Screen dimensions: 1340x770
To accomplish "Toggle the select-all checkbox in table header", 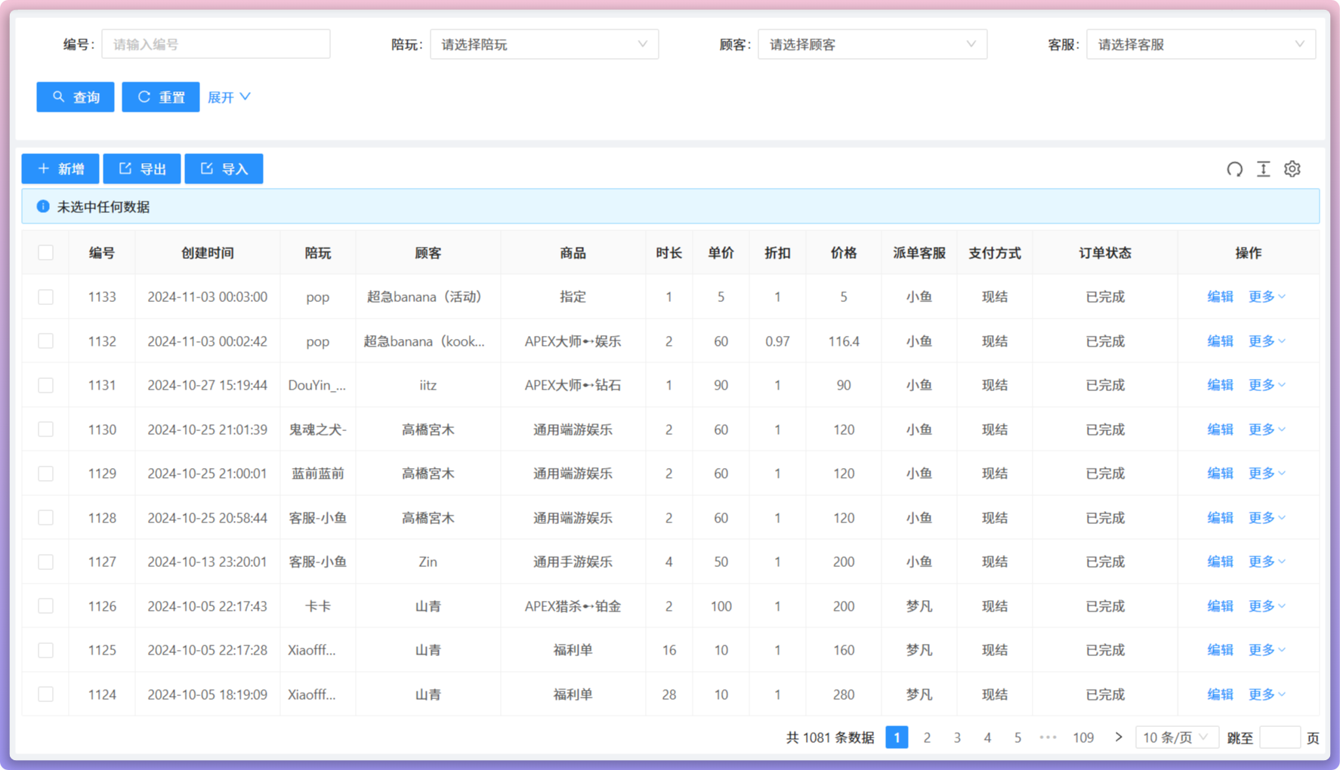I will pos(45,253).
